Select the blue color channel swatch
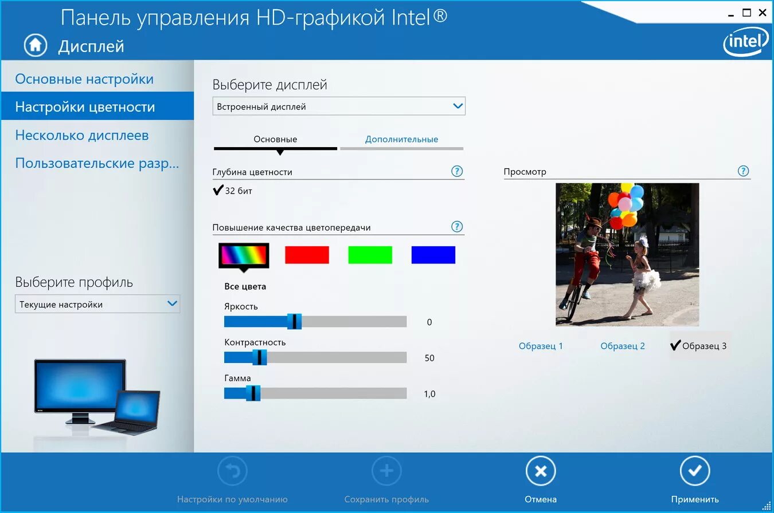 tap(433, 255)
